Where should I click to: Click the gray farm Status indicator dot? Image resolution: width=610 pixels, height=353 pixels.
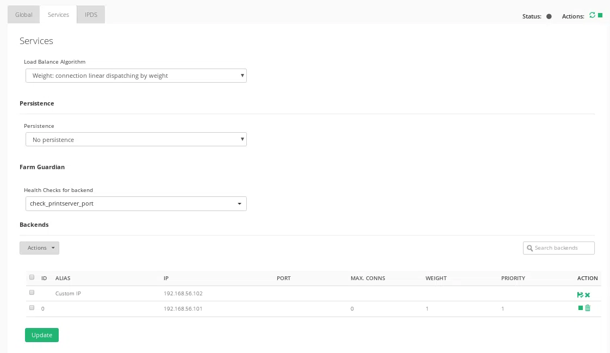tap(549, 16)
